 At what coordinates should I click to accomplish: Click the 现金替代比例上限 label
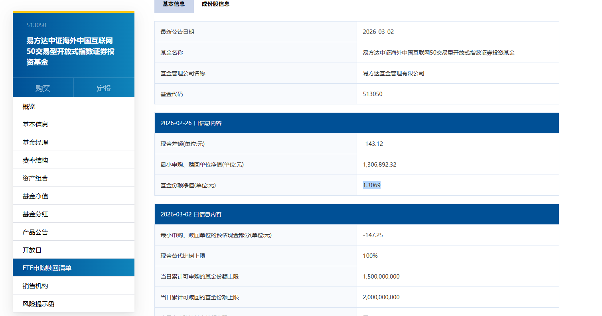click(183, 256)
